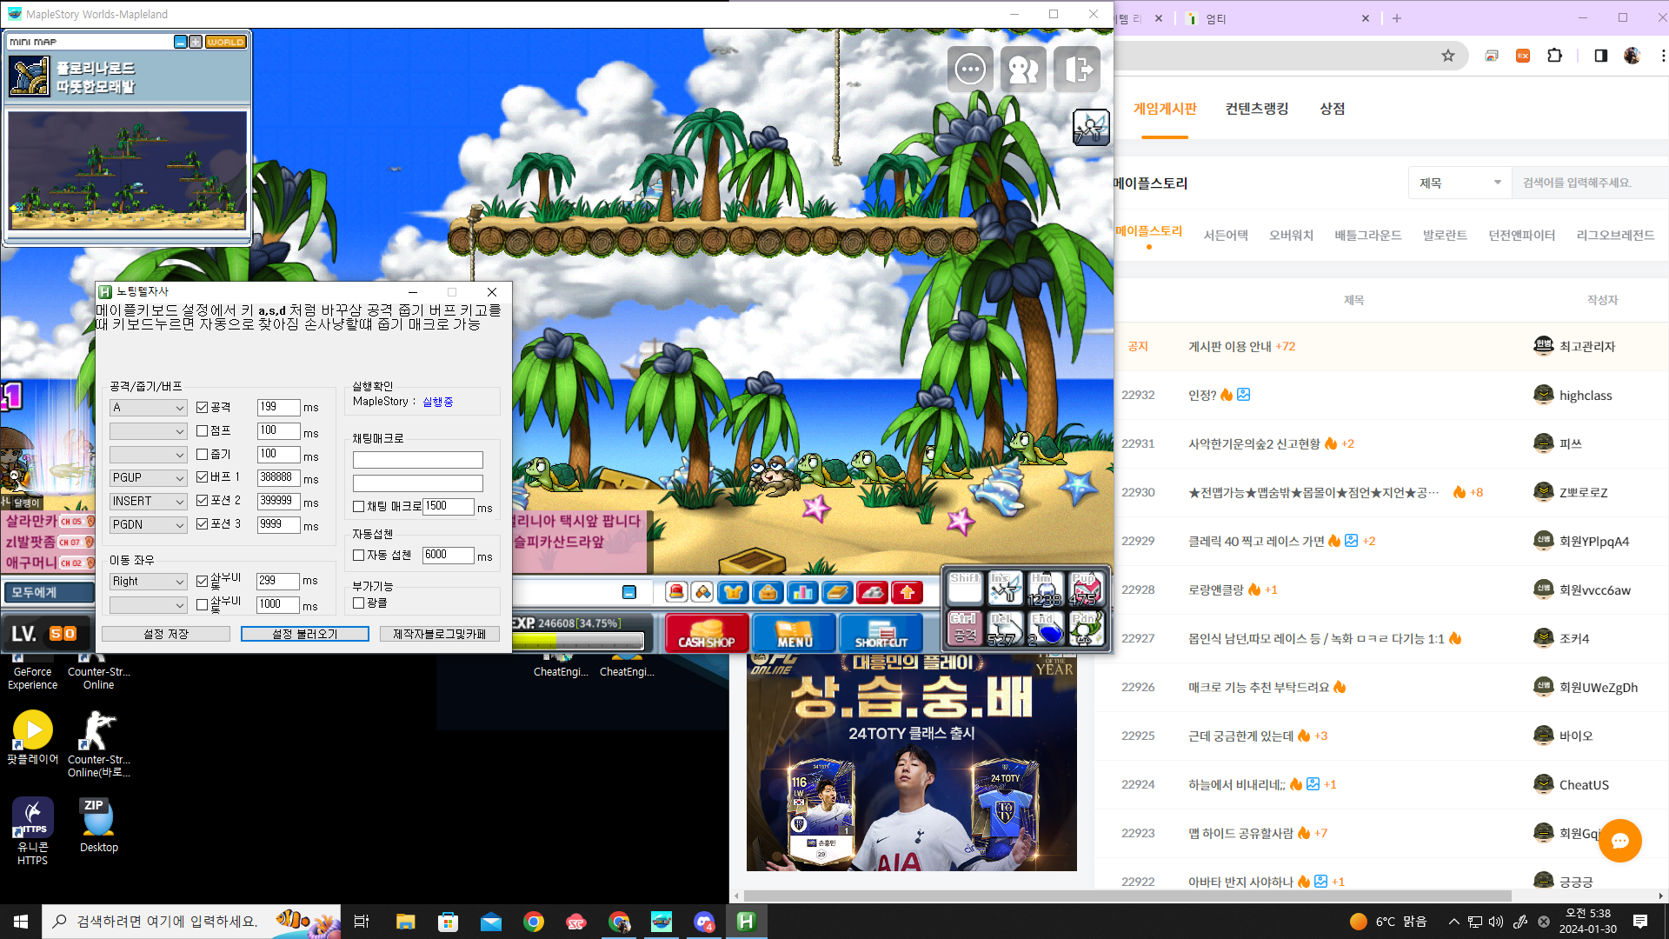Open the PGUP buff key dropdown
This screenshot has height=939, width=1669.
(x=149, y=478)
